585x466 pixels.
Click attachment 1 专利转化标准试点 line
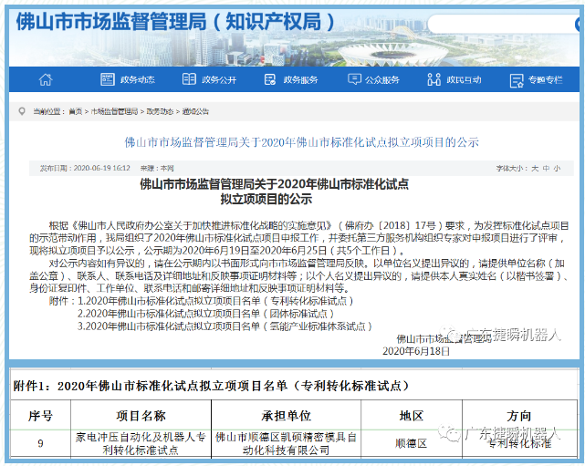(x=215, y=301)
